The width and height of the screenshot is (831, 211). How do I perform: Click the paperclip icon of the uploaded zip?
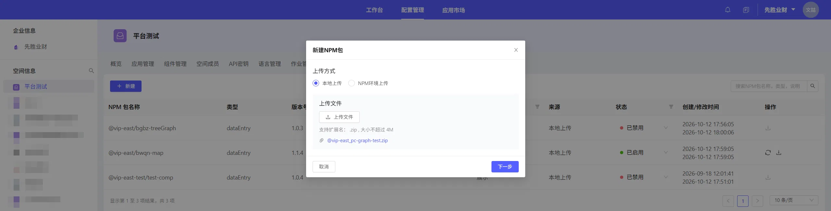point(321,141)
